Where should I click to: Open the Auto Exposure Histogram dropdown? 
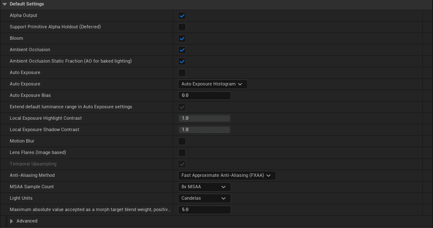pos(212,84)
